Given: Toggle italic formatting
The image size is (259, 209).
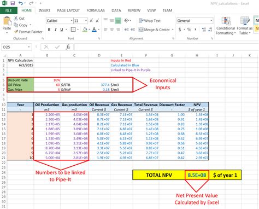Looking at the screenshot, I should tap(55, 30).
